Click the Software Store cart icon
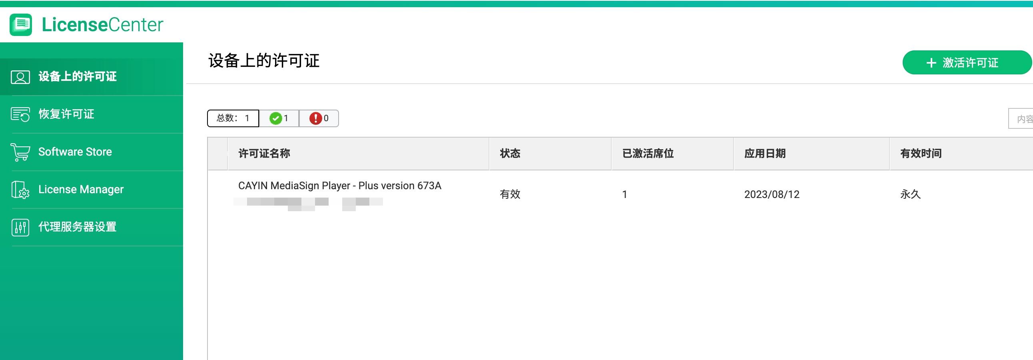 tap(20, 152)
